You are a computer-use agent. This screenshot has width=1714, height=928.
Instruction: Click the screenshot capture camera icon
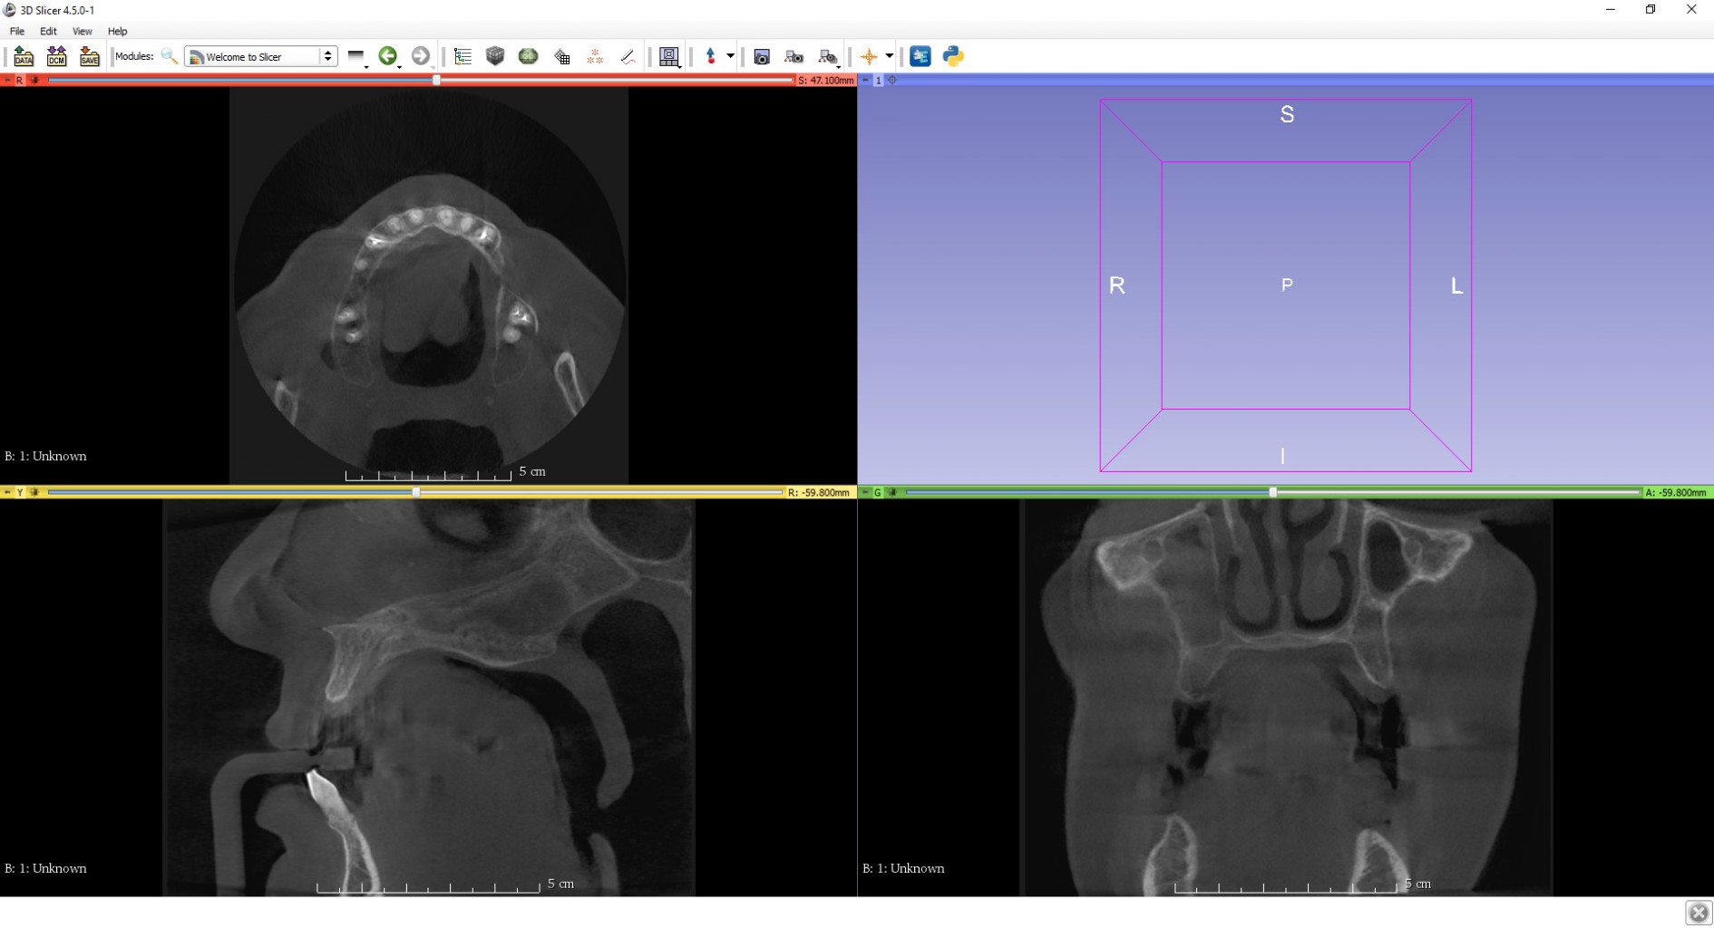[762, 56]
